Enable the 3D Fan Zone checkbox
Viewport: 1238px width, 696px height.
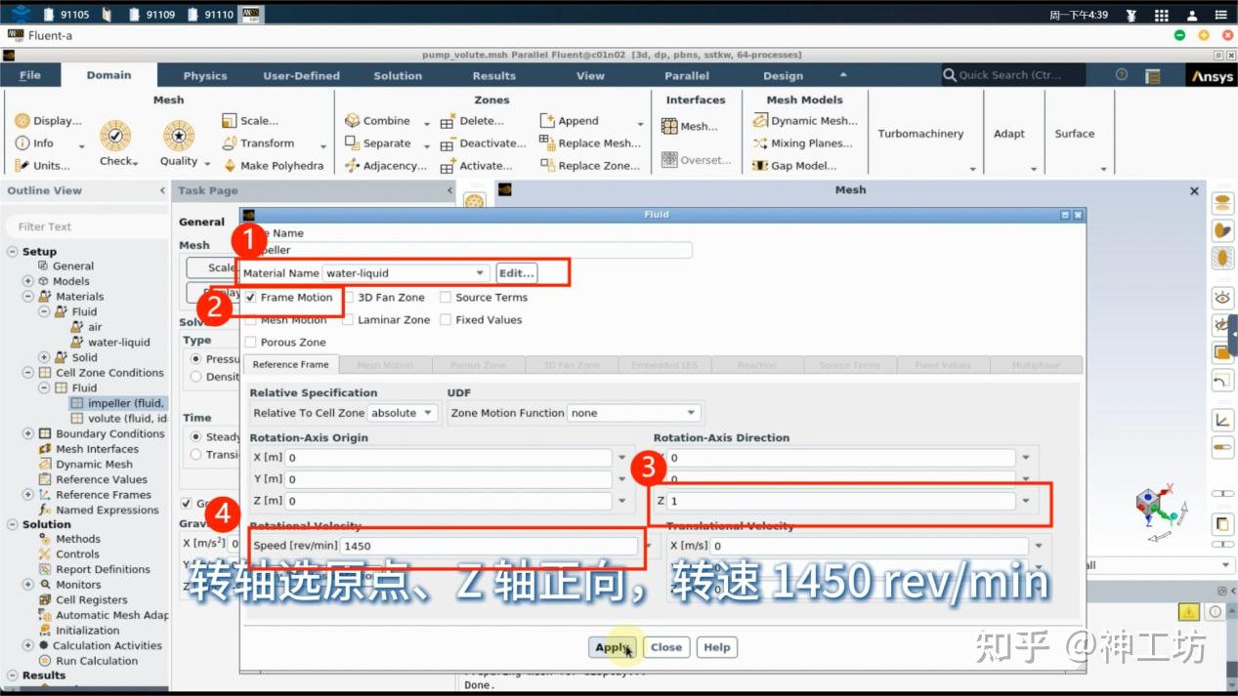click(348, 298)
